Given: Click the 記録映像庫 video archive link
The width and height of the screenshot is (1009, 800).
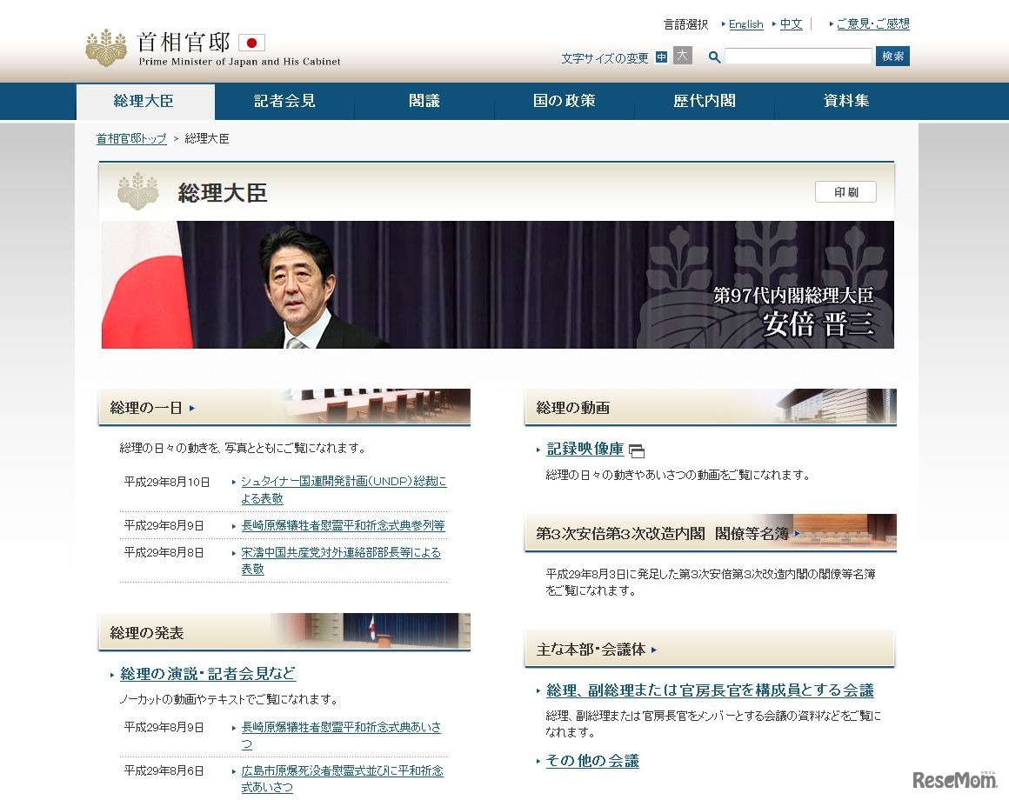Looking at the screenshot, I should tap(585, 450).
